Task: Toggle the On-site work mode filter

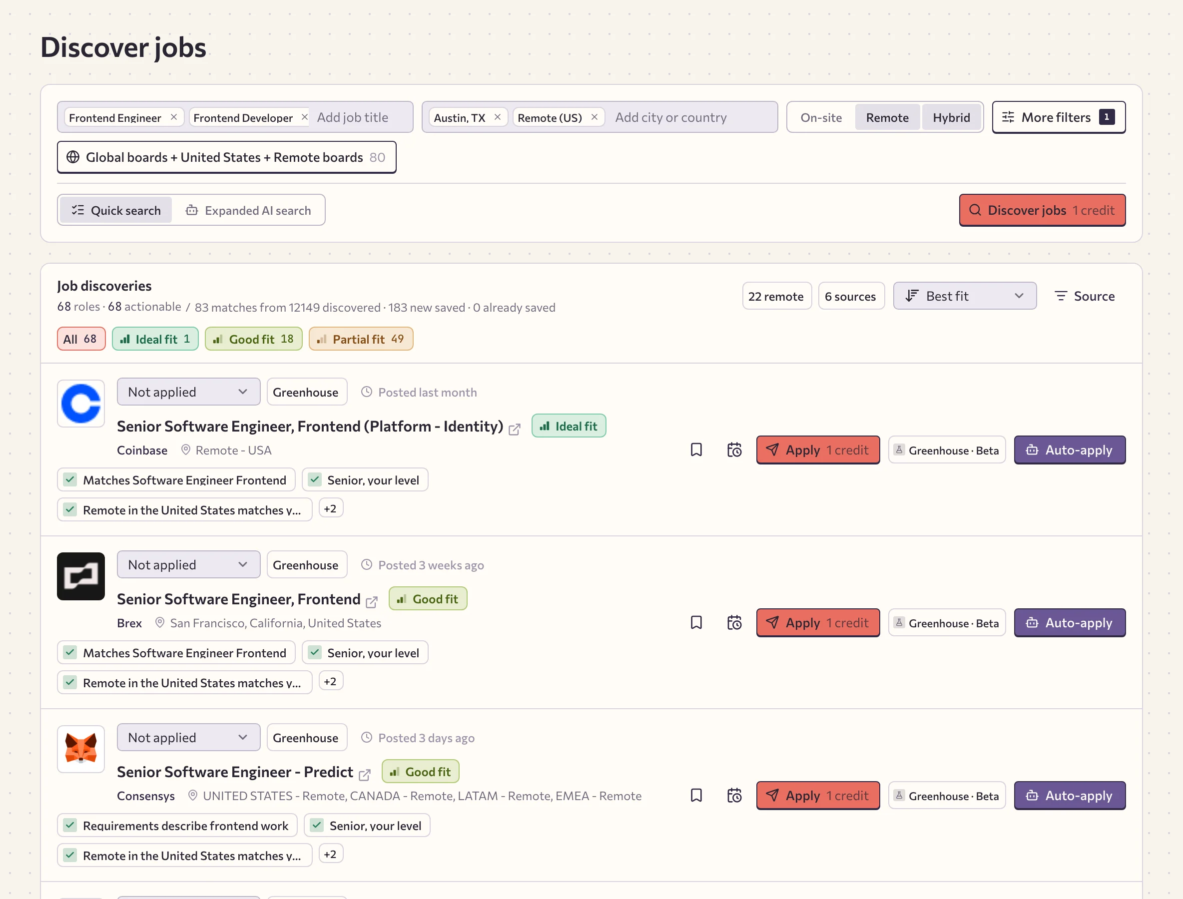Action: (x=821, y=117)
